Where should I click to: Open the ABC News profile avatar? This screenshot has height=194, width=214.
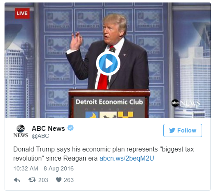click(21, 131)
